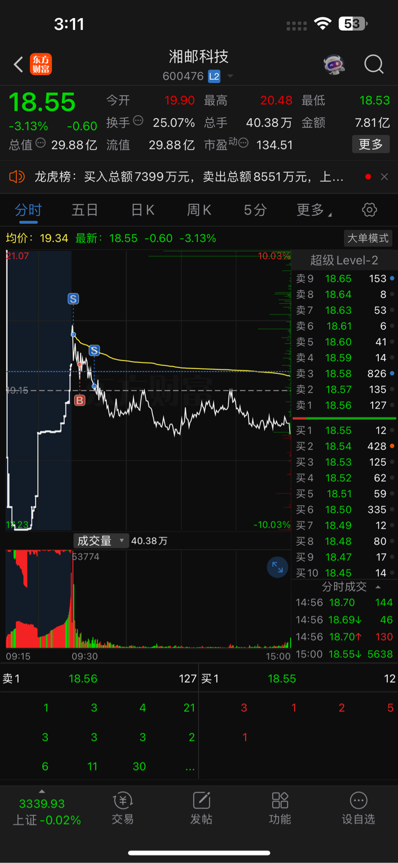Image resolution: width=398 pixels, height=863 pixels.
Task: Tap the ellipsis in sell queue
Action: pos(190,767)
